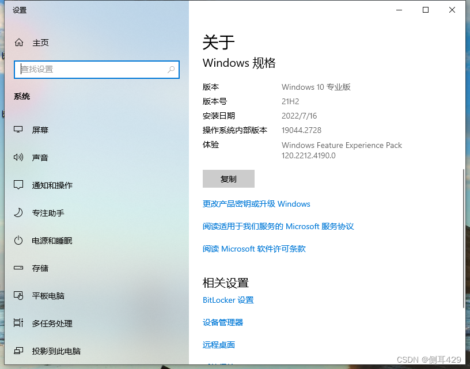Click the 专注助手 moon icon

pos(18,212)
